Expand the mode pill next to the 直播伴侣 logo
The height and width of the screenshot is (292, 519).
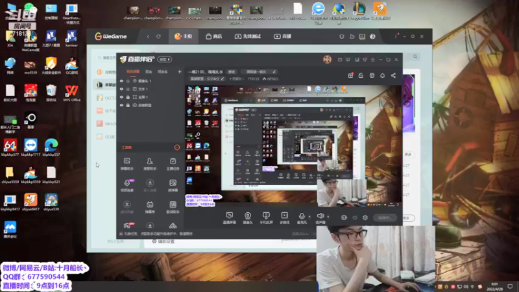pos(165,59)
